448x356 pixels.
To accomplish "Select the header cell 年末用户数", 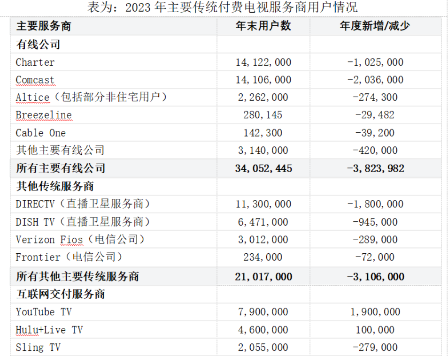I will click(x=263, y=26).
